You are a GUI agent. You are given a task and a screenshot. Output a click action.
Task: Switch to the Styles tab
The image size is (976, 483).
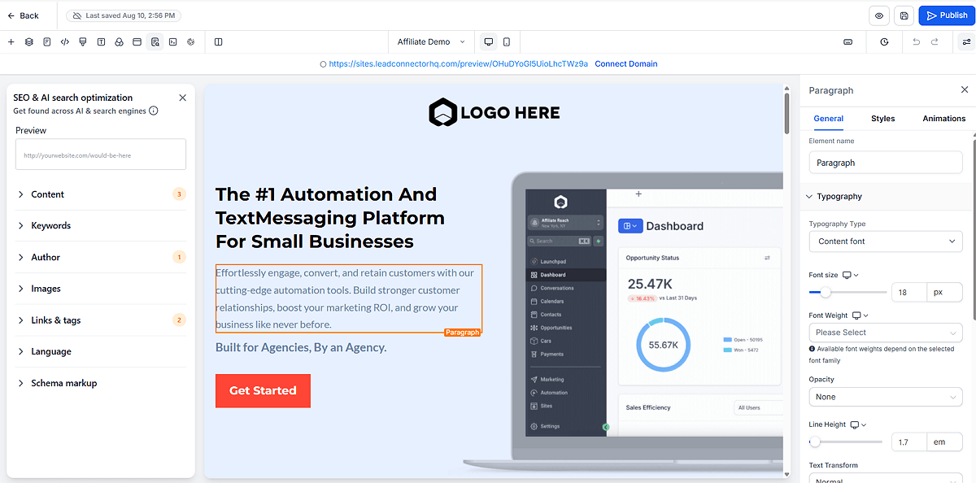[x=882, y=119]
